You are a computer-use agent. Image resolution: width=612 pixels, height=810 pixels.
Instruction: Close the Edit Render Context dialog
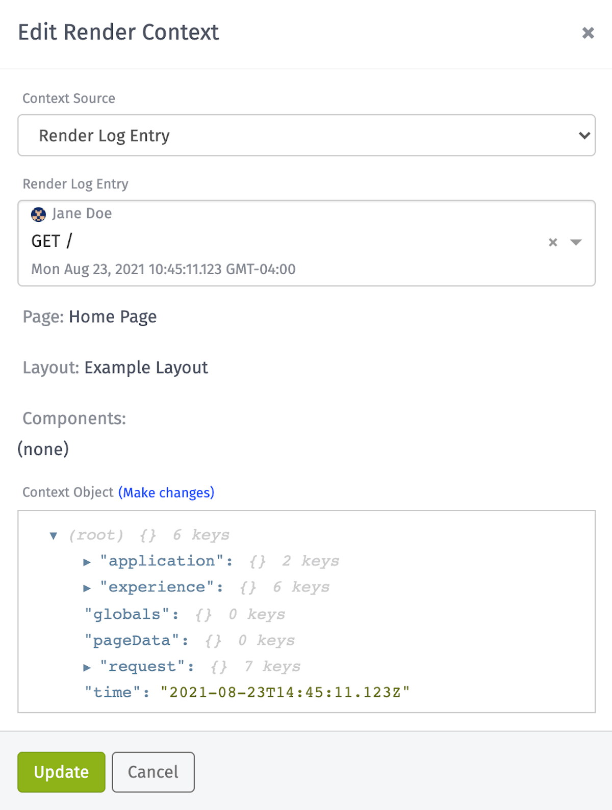(588, 33)
